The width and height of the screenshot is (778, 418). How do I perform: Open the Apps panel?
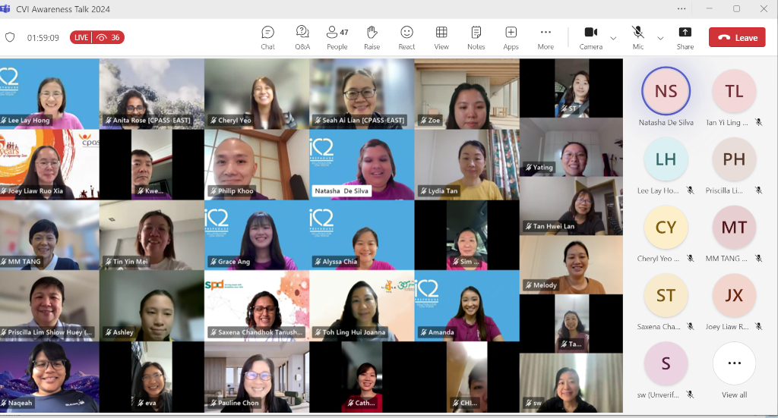pos(511,37)
